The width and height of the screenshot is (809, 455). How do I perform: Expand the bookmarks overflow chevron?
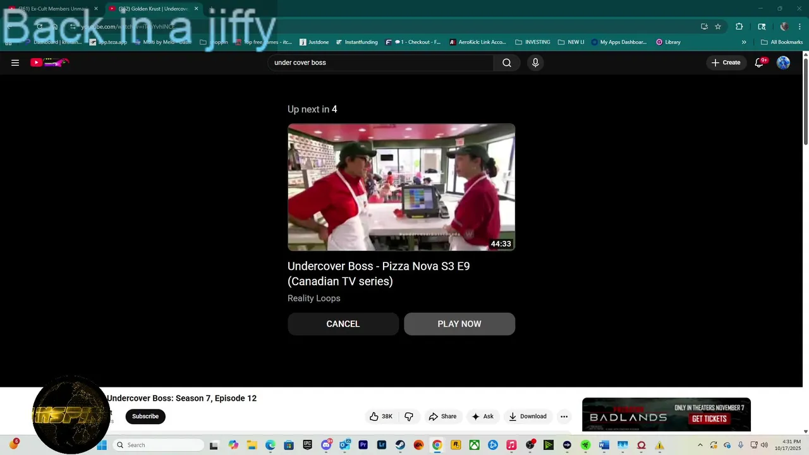coord(744,42)
